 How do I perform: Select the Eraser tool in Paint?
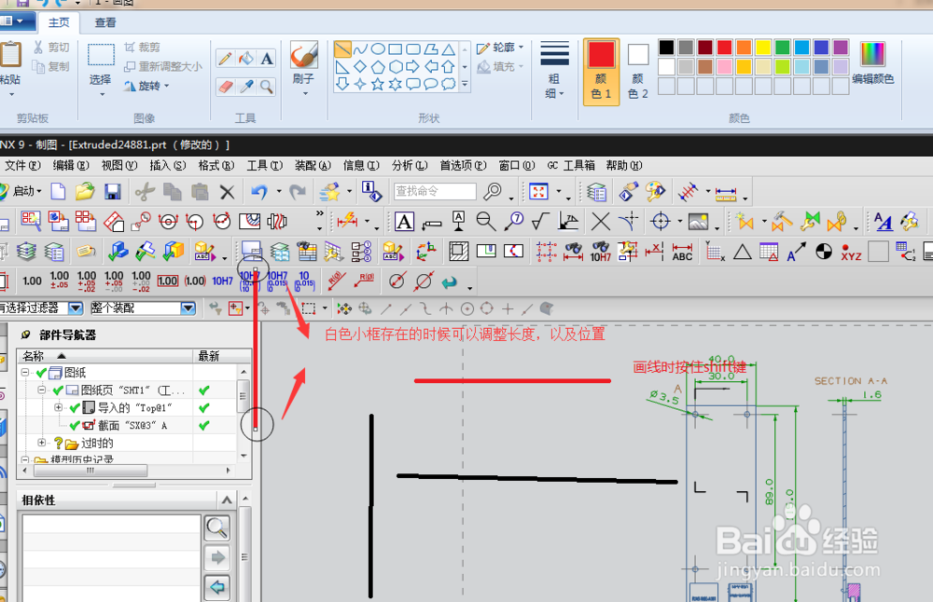pos(226,87)
